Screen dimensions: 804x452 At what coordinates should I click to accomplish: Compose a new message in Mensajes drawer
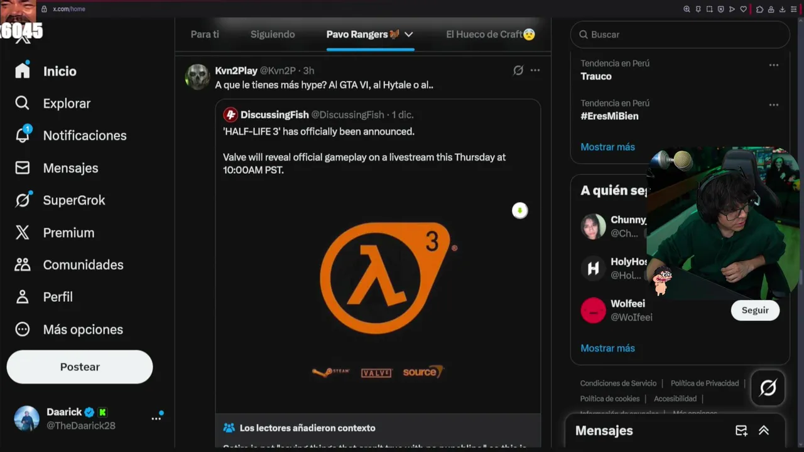741,431
